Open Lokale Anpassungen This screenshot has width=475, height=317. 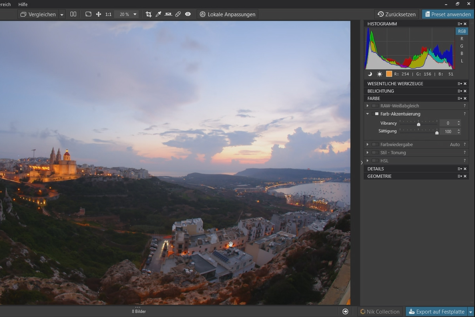point(228,14)
